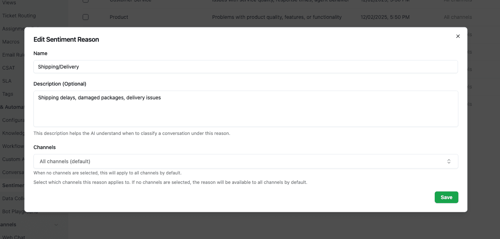This screenshot has width=500, height=239.
Task: Open the Tags settings page
Action: 8,94
